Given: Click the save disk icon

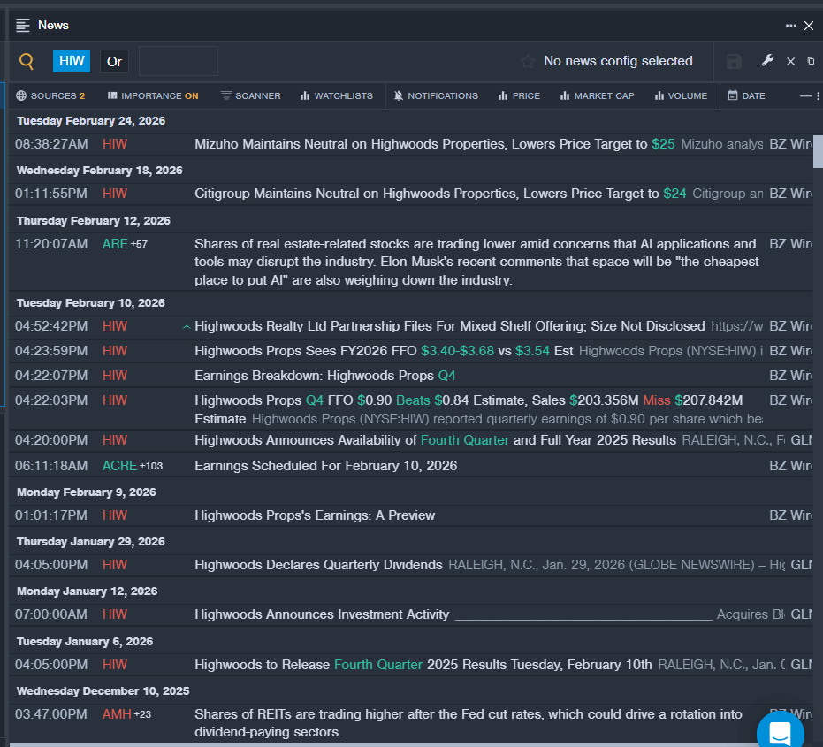Looking at the screenshot, I should coord(734,61).
